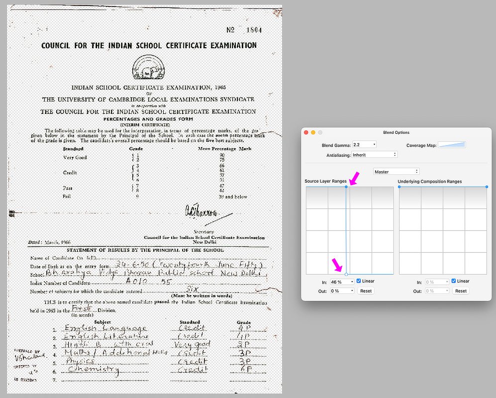
Task: Reset the Source Layer Ranges curve
Action: (366, 291)
